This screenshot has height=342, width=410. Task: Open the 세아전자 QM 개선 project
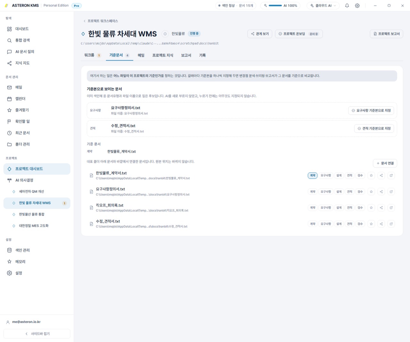click(x=37, y=192)
